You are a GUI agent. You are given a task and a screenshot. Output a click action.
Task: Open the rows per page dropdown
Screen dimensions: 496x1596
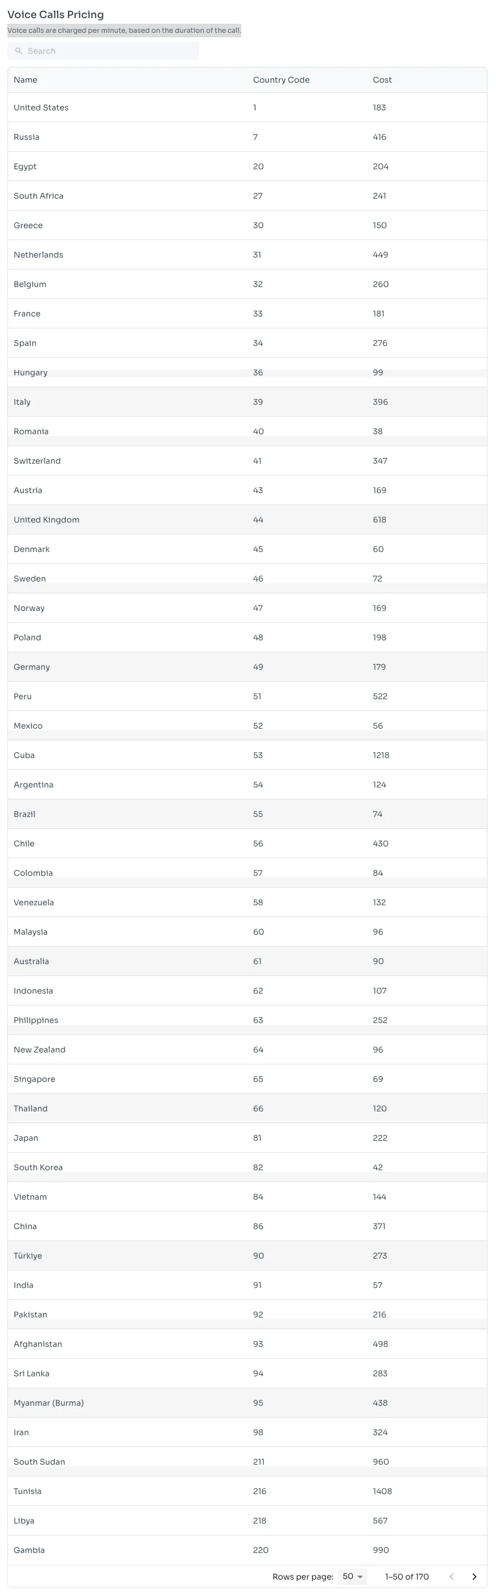(x=352, y=1576)
